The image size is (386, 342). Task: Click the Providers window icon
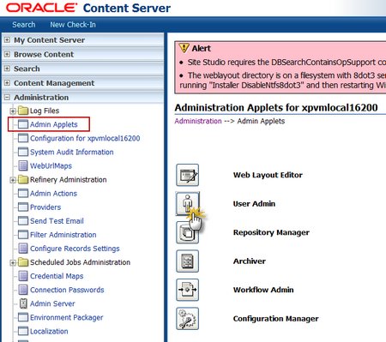(x=23, y=207)
